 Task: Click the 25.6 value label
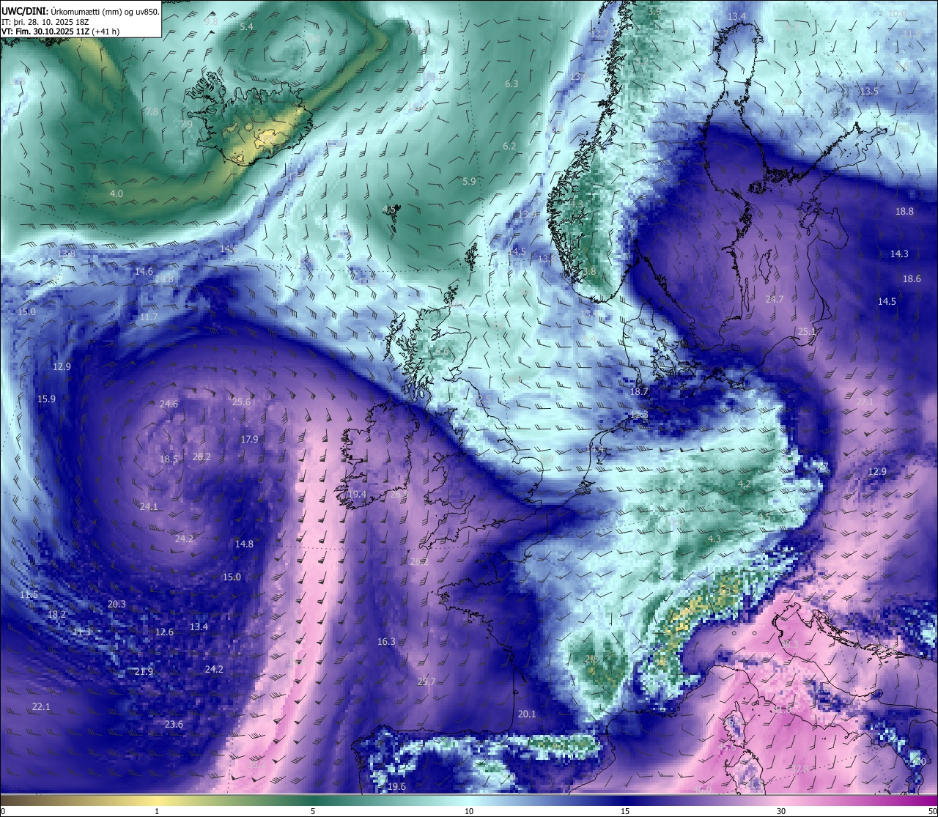241,402
